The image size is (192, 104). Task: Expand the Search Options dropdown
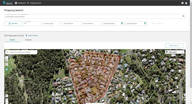click(32, 23)
